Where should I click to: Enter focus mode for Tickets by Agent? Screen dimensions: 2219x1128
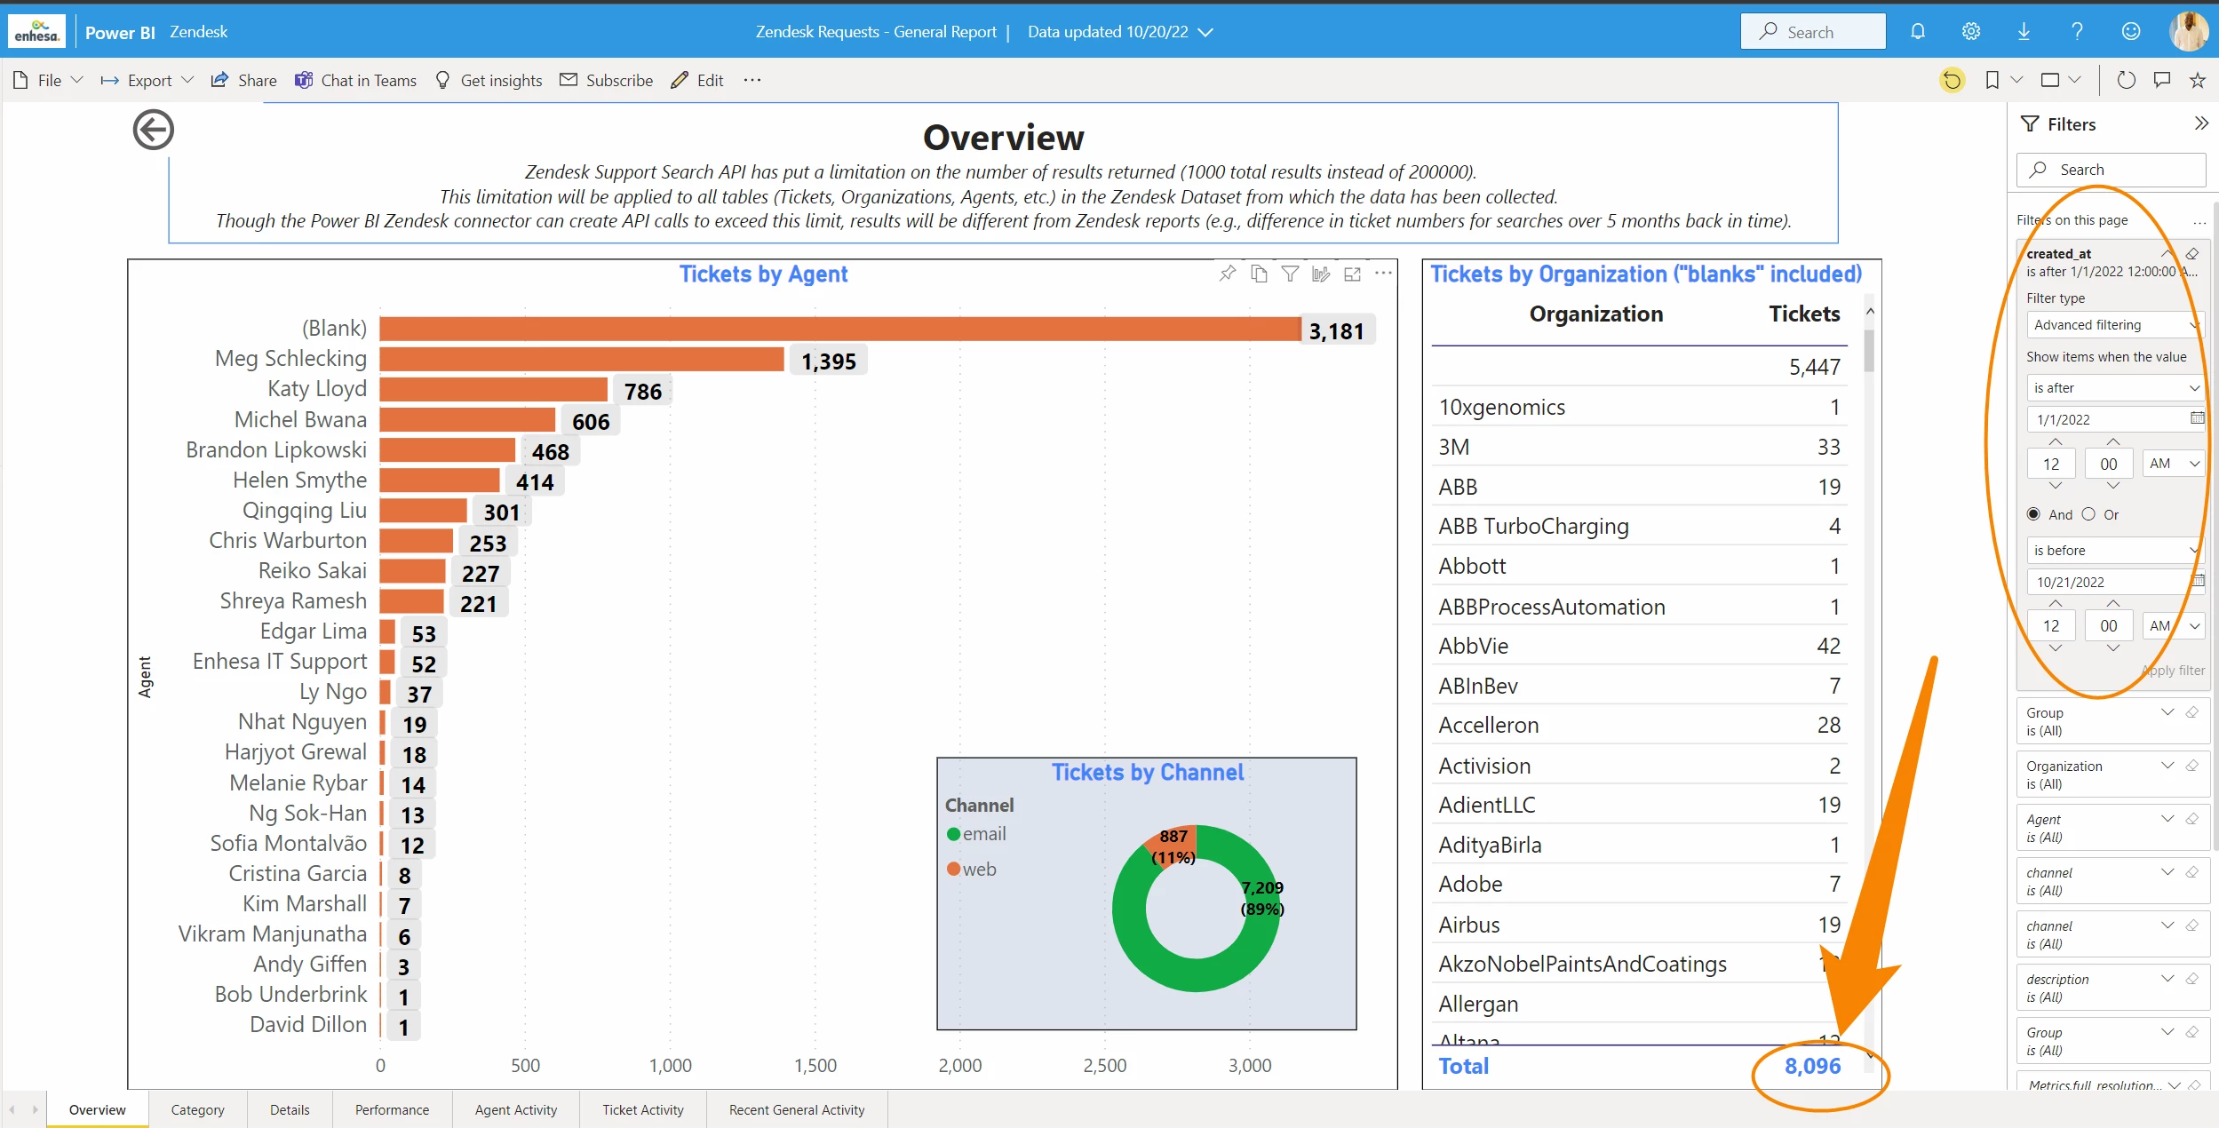tap(1352, 274)
